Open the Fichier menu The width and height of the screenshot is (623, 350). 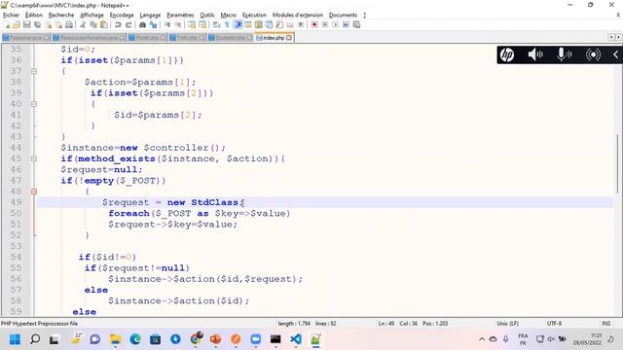pyautogui.click(x=11, y=16)
